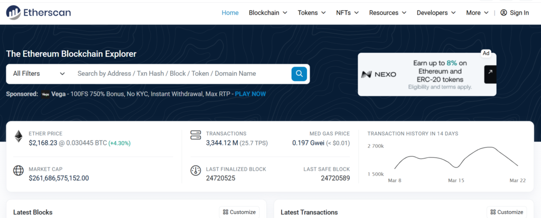Viewport: 541px width, 218px height.
Task: Expand the Blockchain menu
Action: 268,13
